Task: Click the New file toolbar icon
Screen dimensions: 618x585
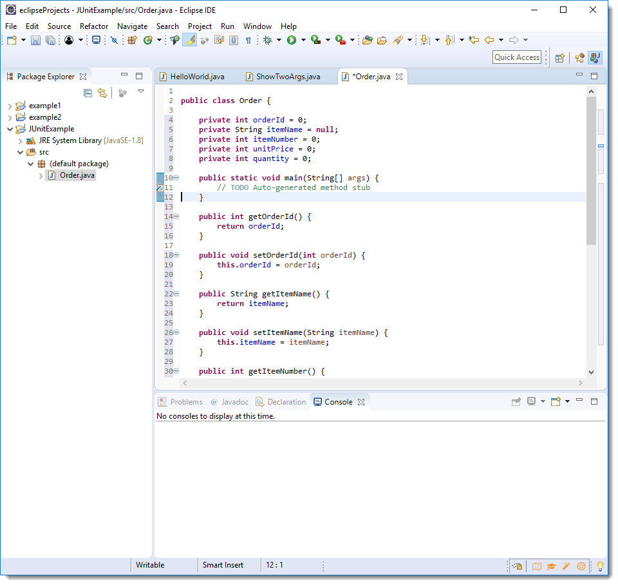Action: pos(12,40)
